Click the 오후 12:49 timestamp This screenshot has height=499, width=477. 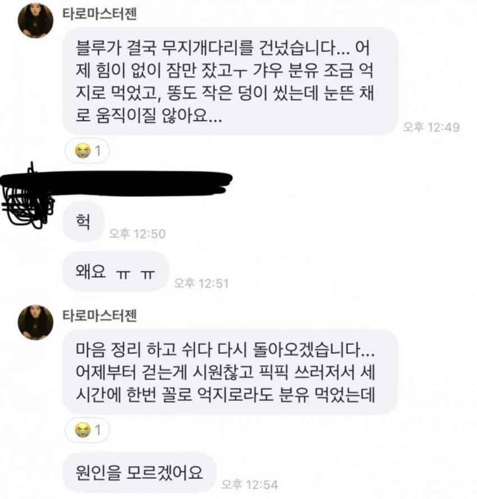coord(431,127)
